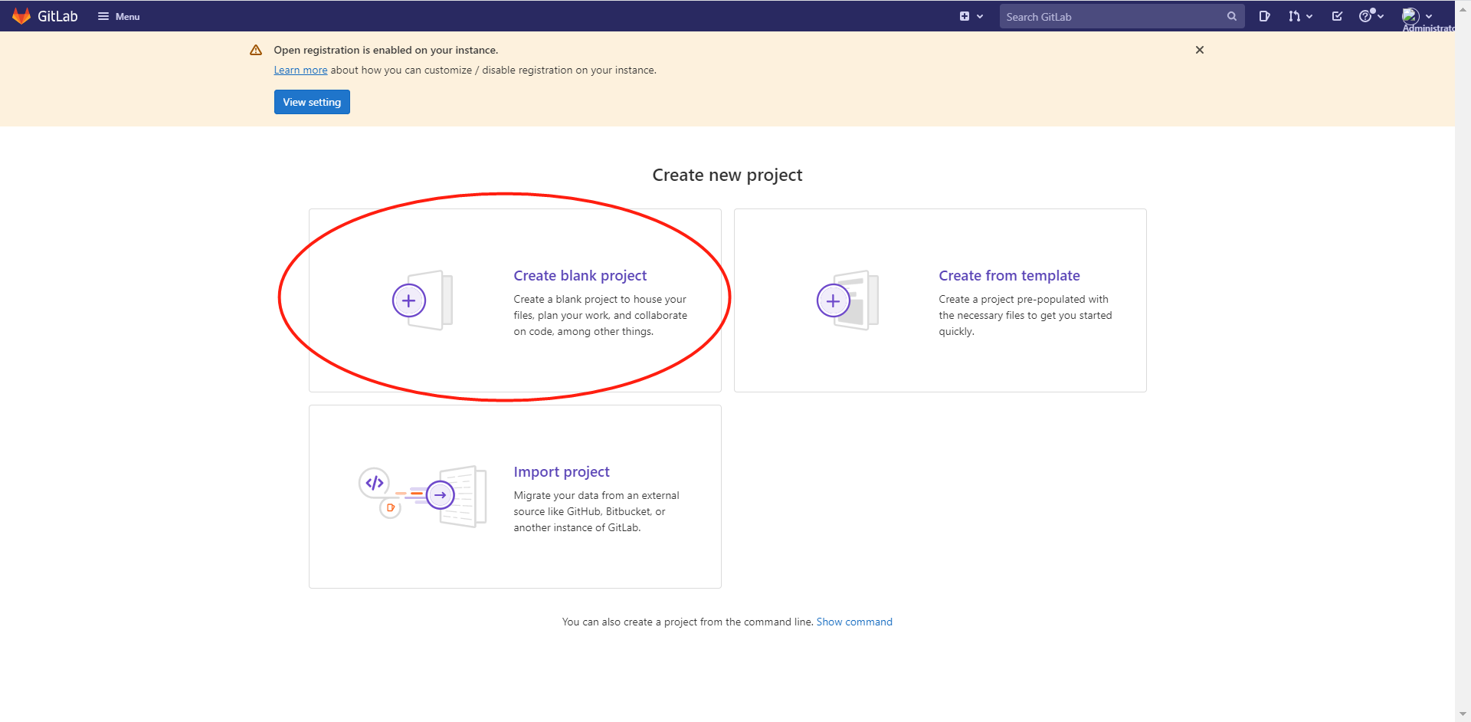Screen dimensions: 1471x722
Task: Open the To-Do list icon
Action: coord(1337,16)
